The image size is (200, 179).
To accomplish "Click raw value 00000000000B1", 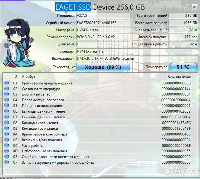I will click(176, 140).
